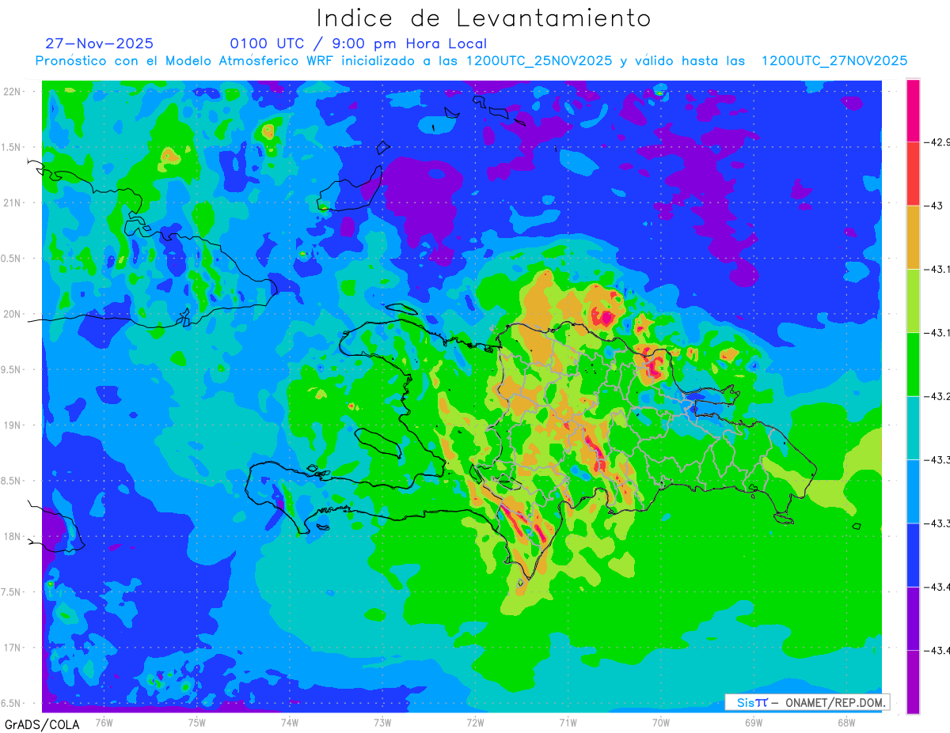Choose the yellow-green swatch in the color legend
Viewport: 950px width, 733px height.
913,301
